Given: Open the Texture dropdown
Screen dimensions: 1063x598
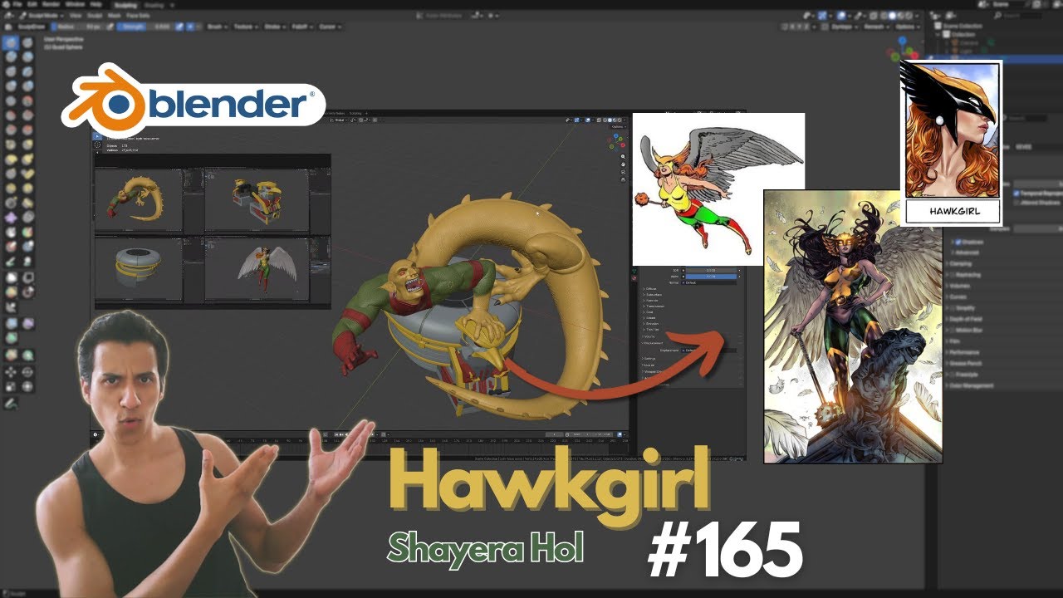Looking at the screenshot, I should point(246,27).
